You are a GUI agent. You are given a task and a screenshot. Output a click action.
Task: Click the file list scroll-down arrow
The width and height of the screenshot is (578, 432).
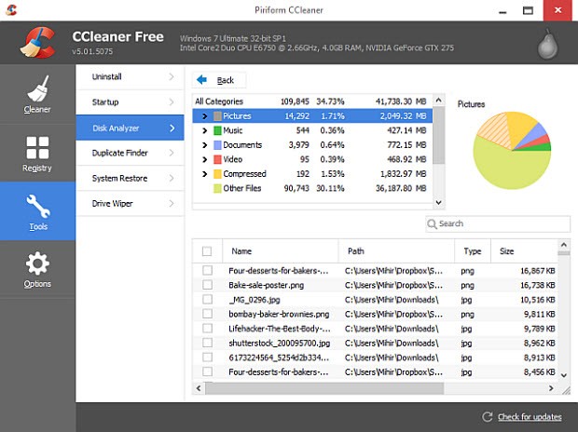[564, 375]
